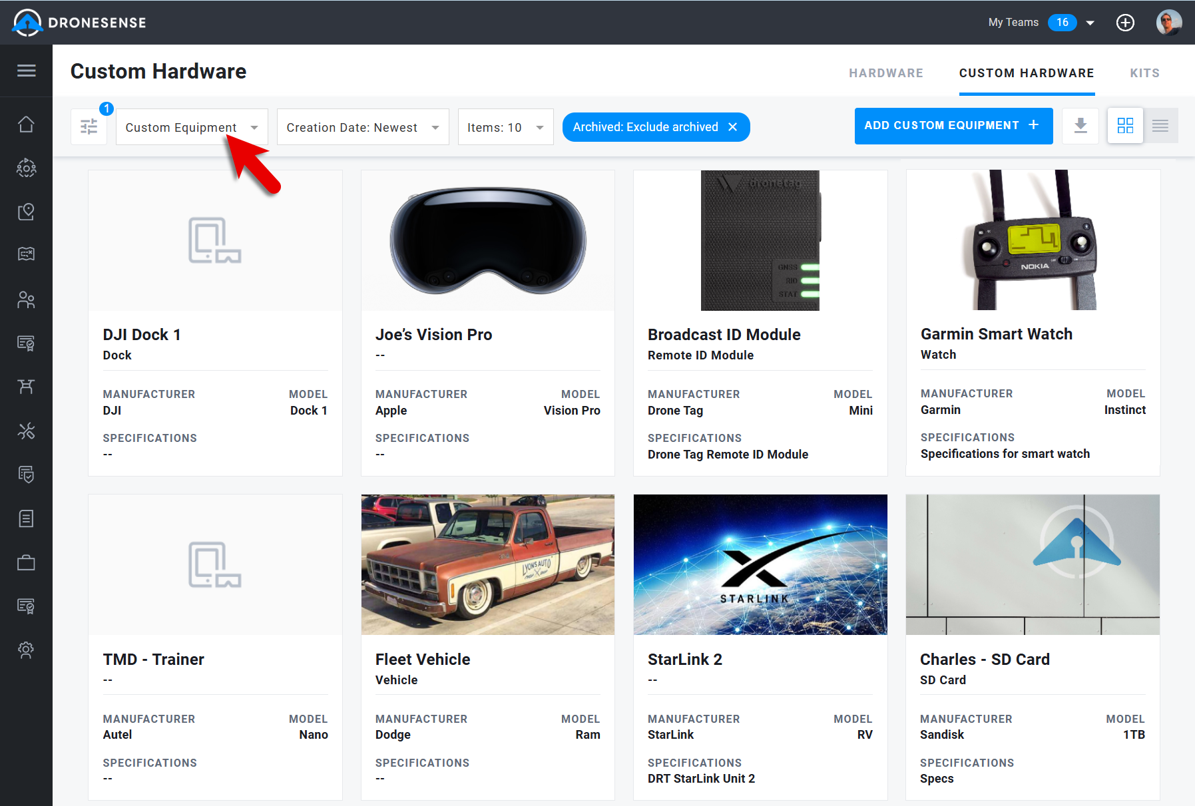This screenshot has width=1195, height=806.
Task: Click the 'Autel' manufacturer value
Action: (x=117, y=735)
